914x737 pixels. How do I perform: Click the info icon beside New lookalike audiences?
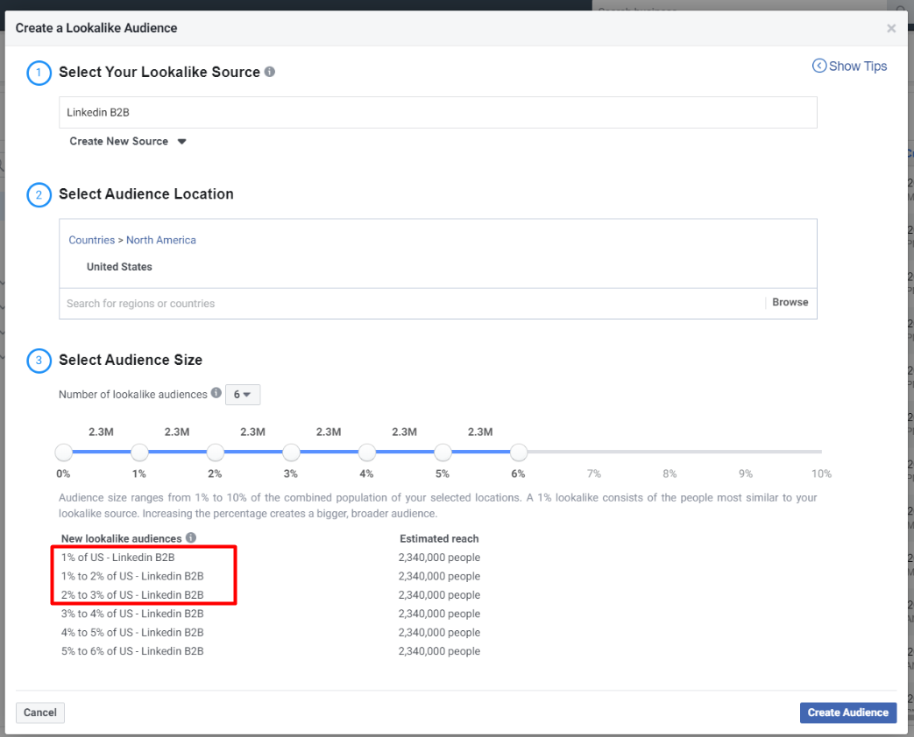tap(191, 537)
